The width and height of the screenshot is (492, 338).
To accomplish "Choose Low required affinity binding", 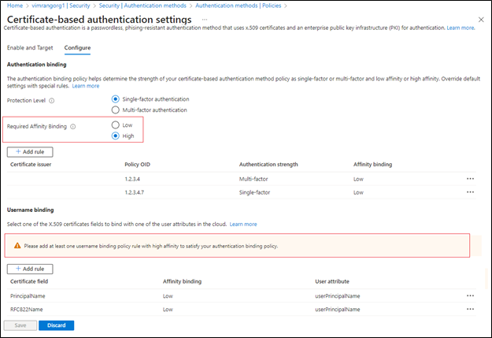I will 116,125.
